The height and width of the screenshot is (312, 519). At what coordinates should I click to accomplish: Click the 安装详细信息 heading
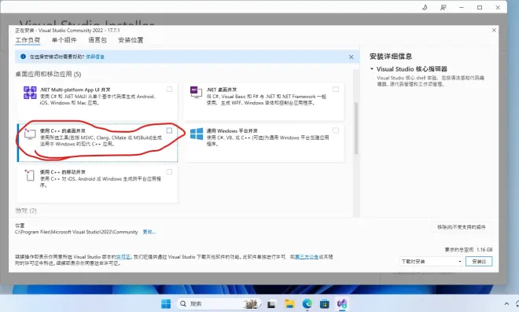pos(391,57)
